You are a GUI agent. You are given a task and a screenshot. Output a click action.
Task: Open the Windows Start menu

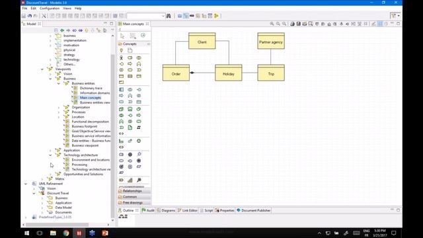click(26, 233)
